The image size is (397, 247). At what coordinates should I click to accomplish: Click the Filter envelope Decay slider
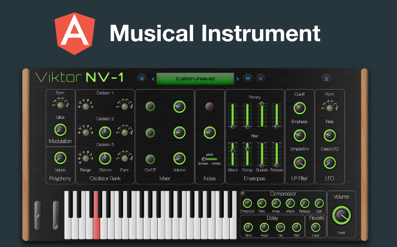[x=247, y=154]
